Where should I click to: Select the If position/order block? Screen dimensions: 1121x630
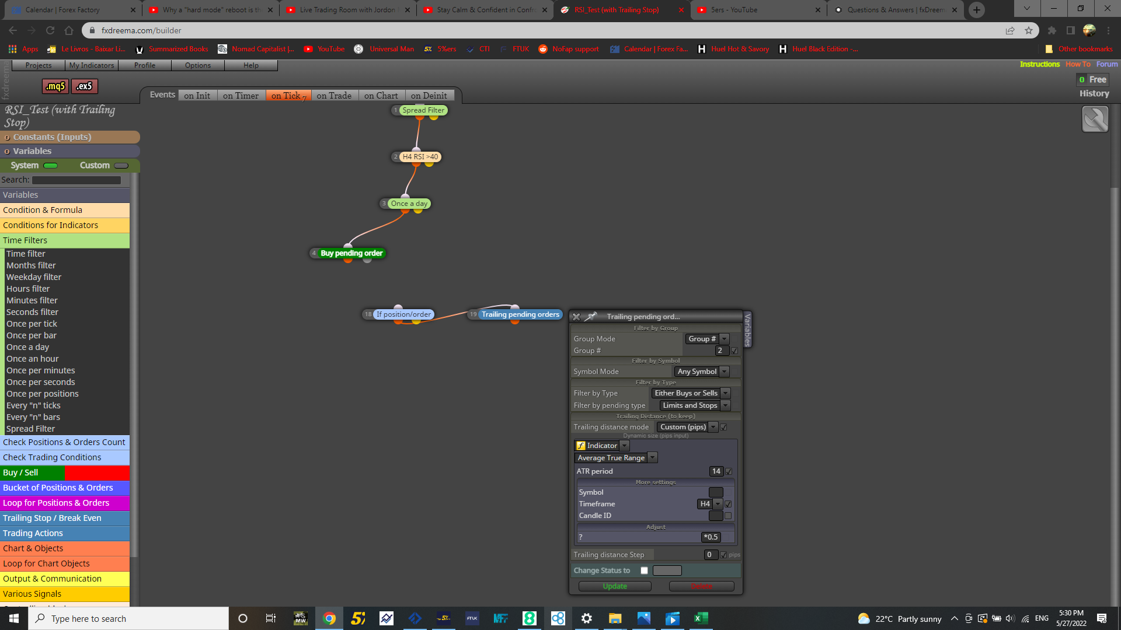(x=403, y=314)
